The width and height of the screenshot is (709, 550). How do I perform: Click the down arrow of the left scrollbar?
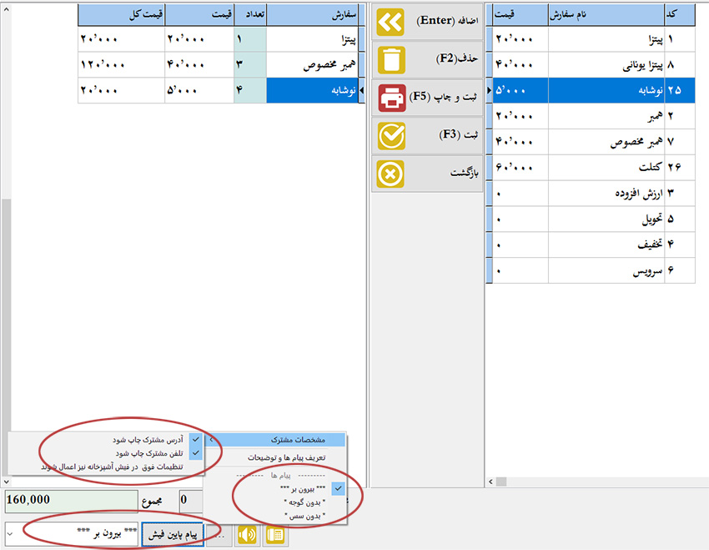pos(6,482)
